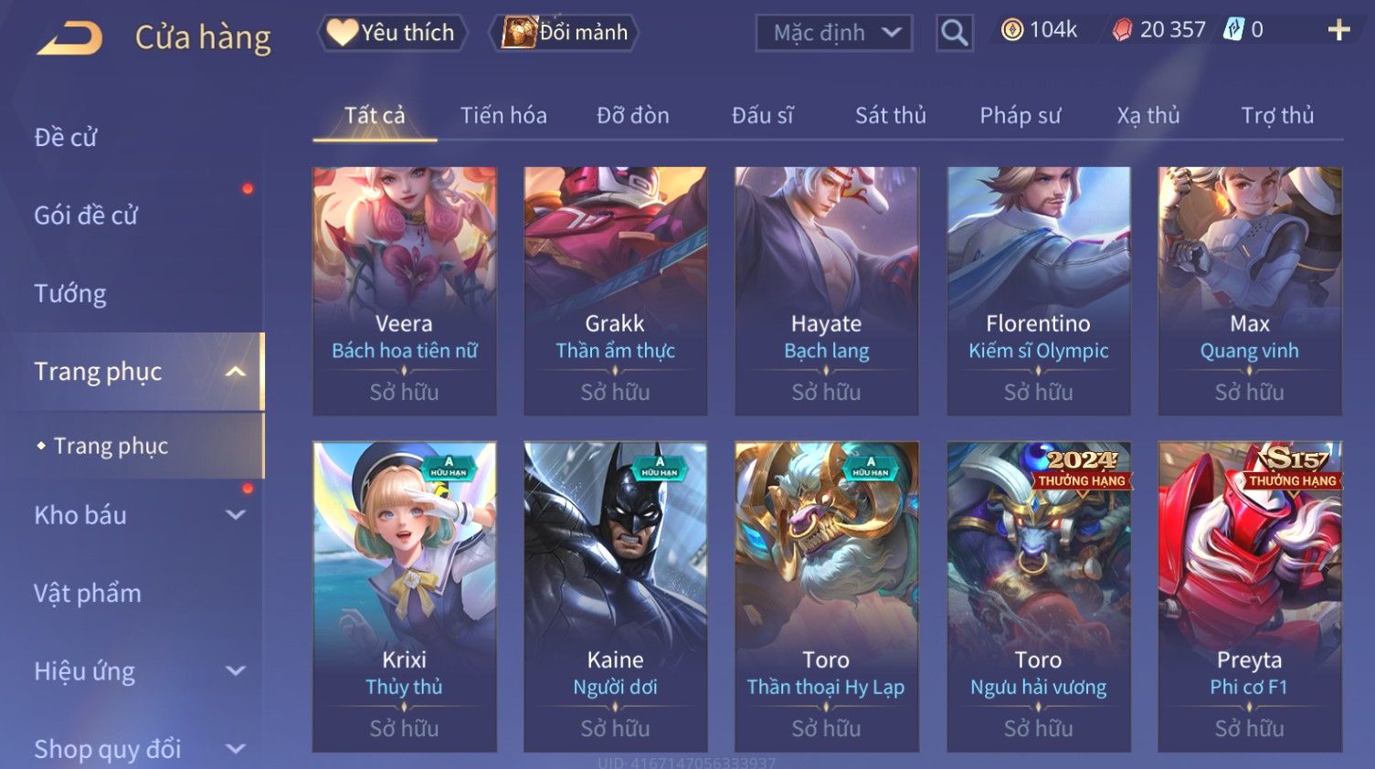
Task: Click the plus icon to add currency
Action: [1338, 30]
